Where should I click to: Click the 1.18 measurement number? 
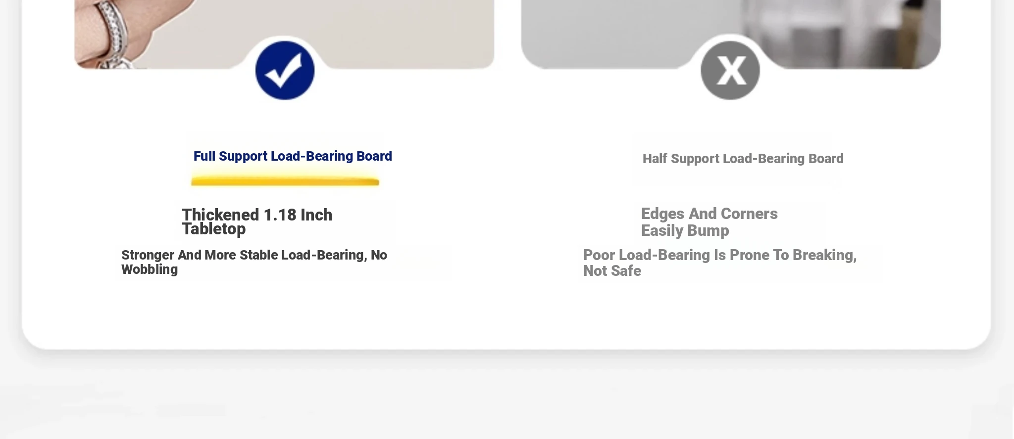280,215
